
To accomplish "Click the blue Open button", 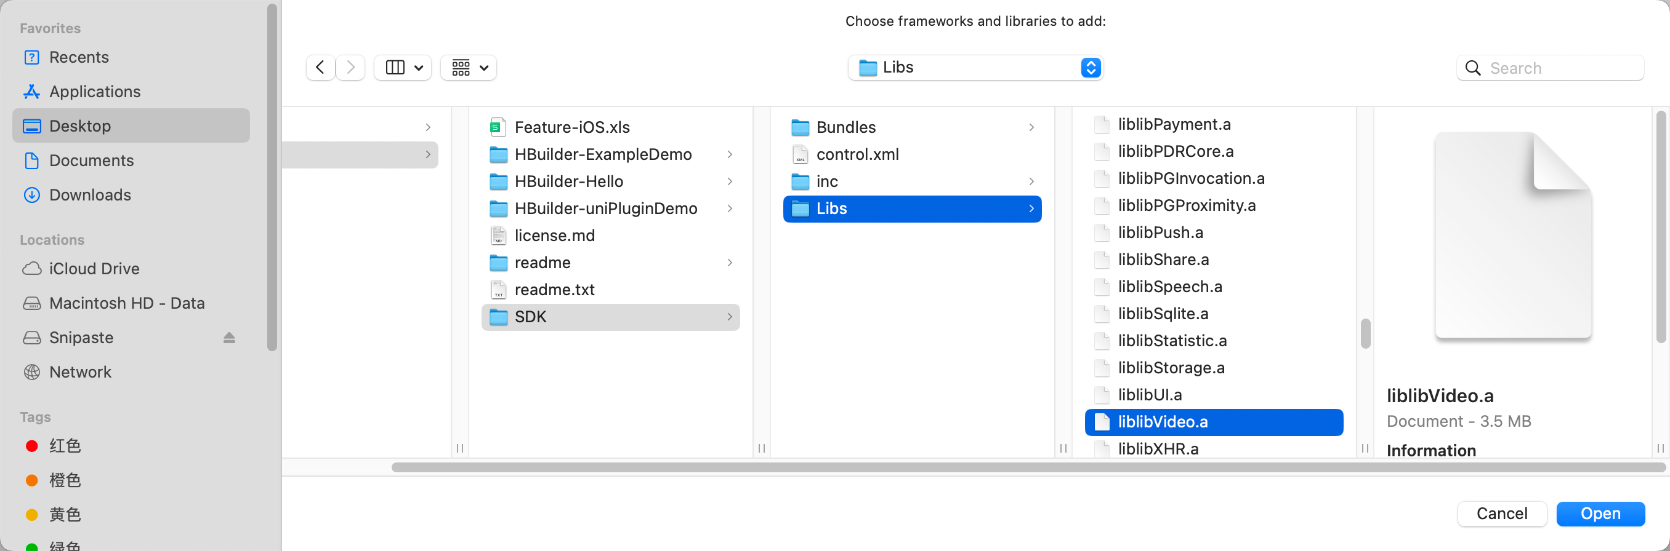I will coord(1599,513).
